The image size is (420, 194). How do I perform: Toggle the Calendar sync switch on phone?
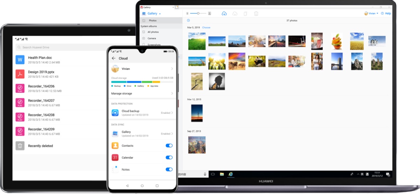[x=169, y=158]
